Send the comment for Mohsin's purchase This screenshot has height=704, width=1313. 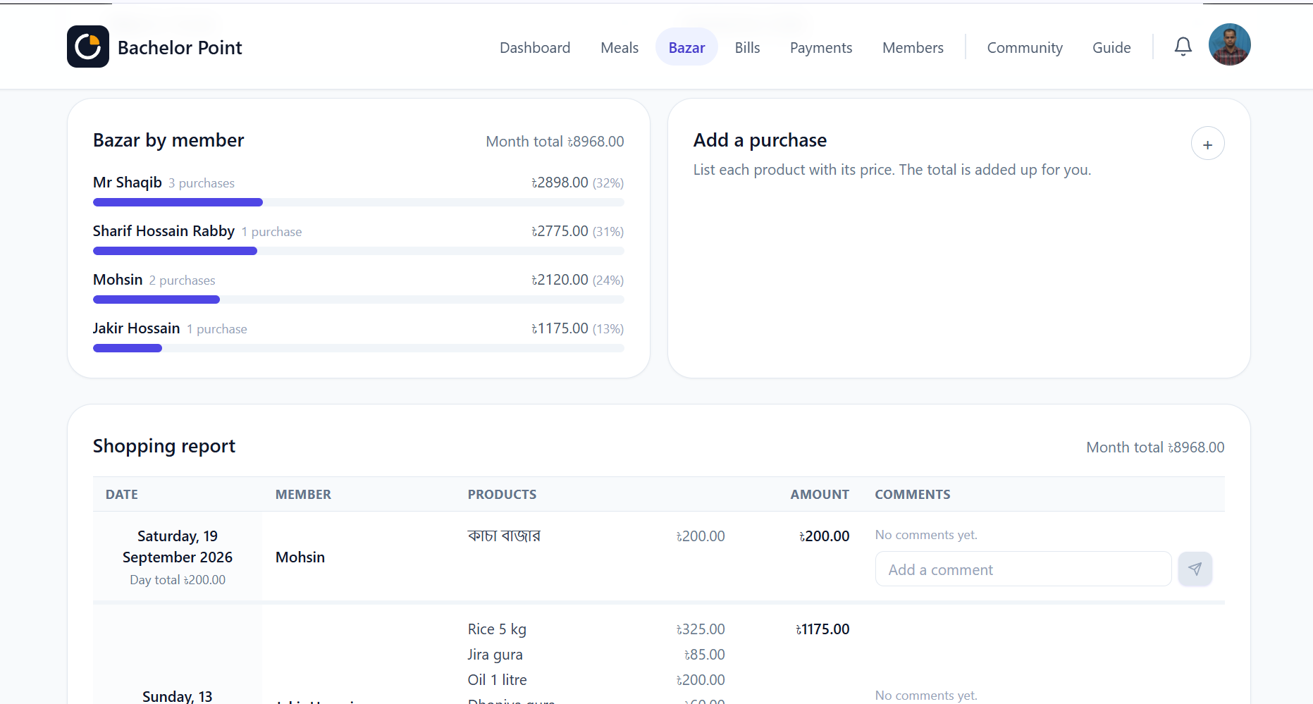tap(1195, 569)
